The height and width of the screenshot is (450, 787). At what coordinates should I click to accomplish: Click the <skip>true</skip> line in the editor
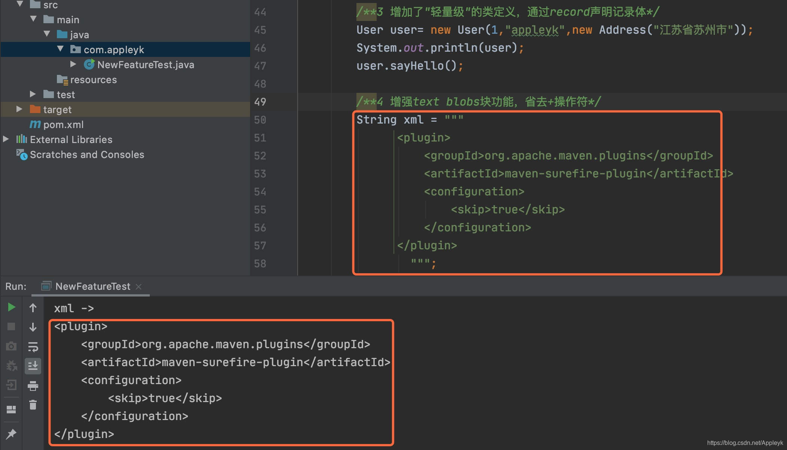[x=508, y=210]
